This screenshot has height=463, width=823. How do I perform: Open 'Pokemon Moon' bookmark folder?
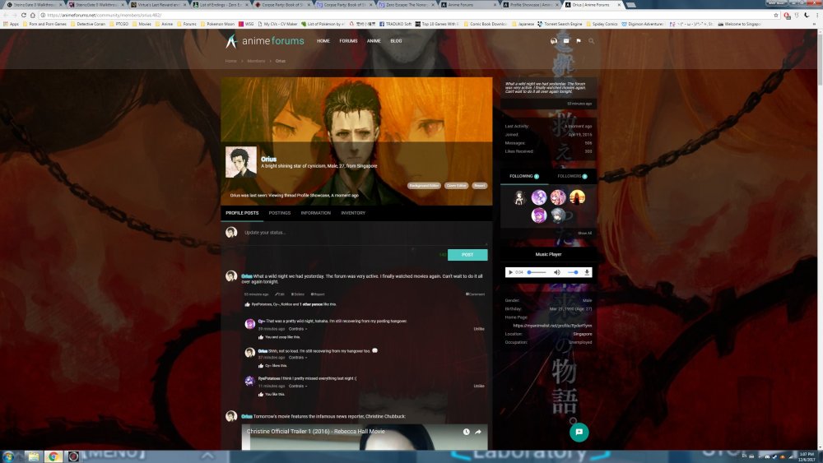click(x=217, y=24)
